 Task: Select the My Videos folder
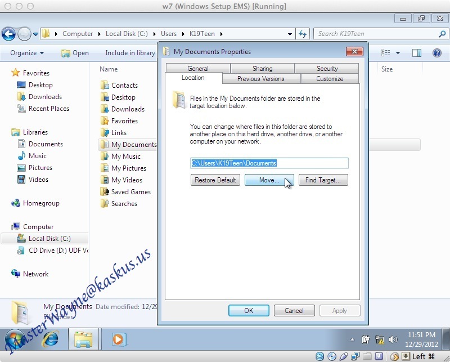121,180
